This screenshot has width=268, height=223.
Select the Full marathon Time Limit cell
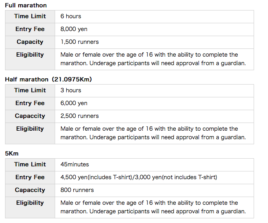[30, 16]
